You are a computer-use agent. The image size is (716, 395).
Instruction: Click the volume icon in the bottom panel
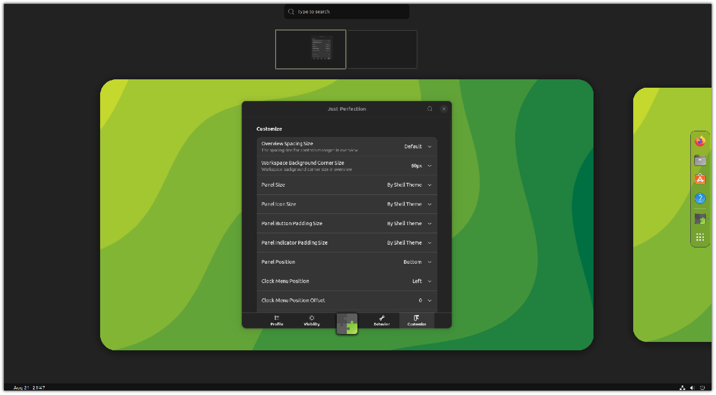[x=693, y=388]
